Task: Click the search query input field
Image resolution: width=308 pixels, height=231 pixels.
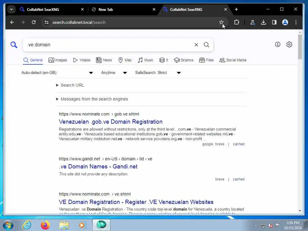Action: [x=110, y=45]
